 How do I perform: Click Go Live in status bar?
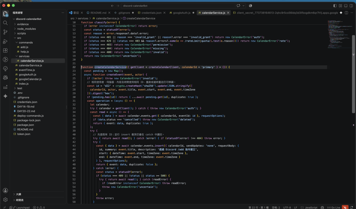tap(334, 207)
